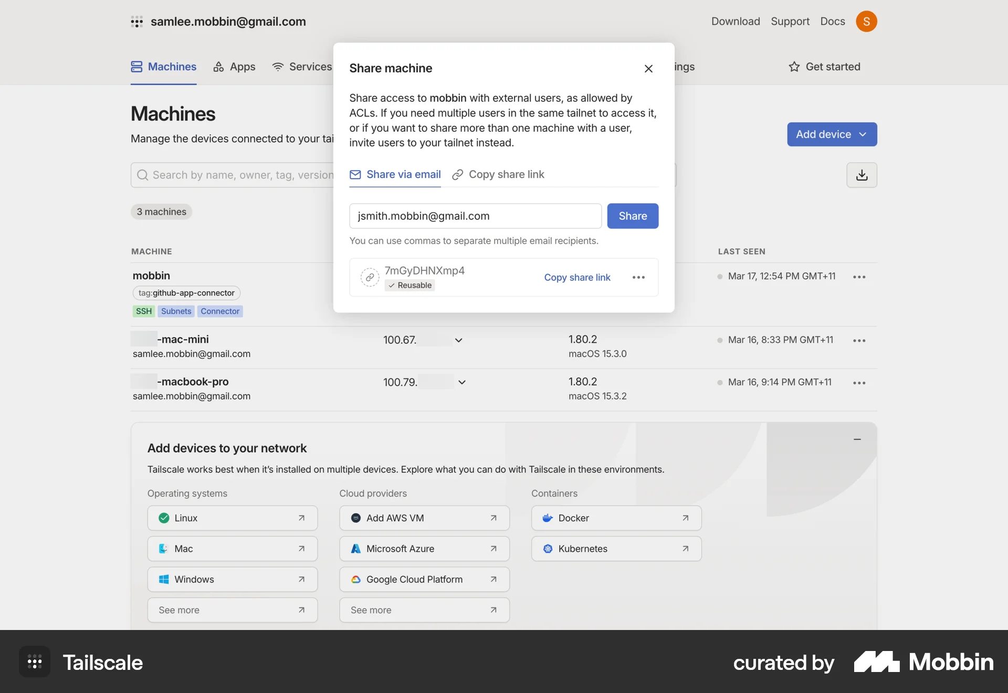Open Linux install guide arrow icon
The height and width of the screenshot is (693, 1008).
click(302, 518)
